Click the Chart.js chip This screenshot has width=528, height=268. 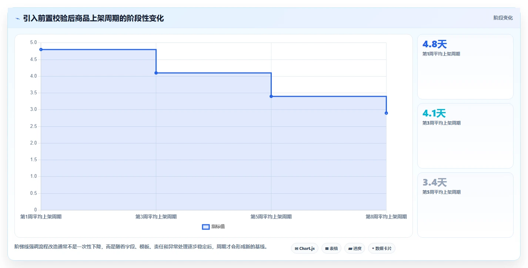pos(305,248)
